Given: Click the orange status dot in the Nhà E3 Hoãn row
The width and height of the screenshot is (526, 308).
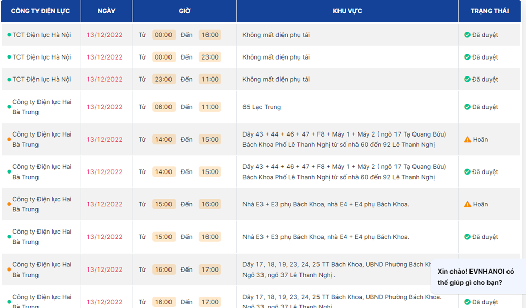Looking at the screenshot, I should coord(9,204).
